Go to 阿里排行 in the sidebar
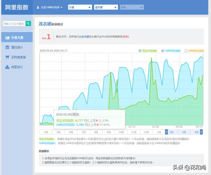 coord(16,67)
